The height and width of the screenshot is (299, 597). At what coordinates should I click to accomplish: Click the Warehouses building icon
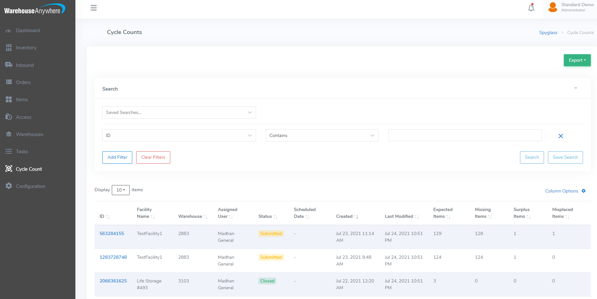tap(9, 134)
